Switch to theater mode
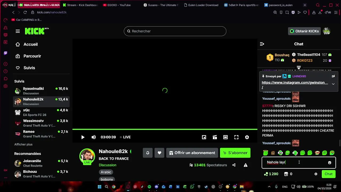 click(225, 137)
